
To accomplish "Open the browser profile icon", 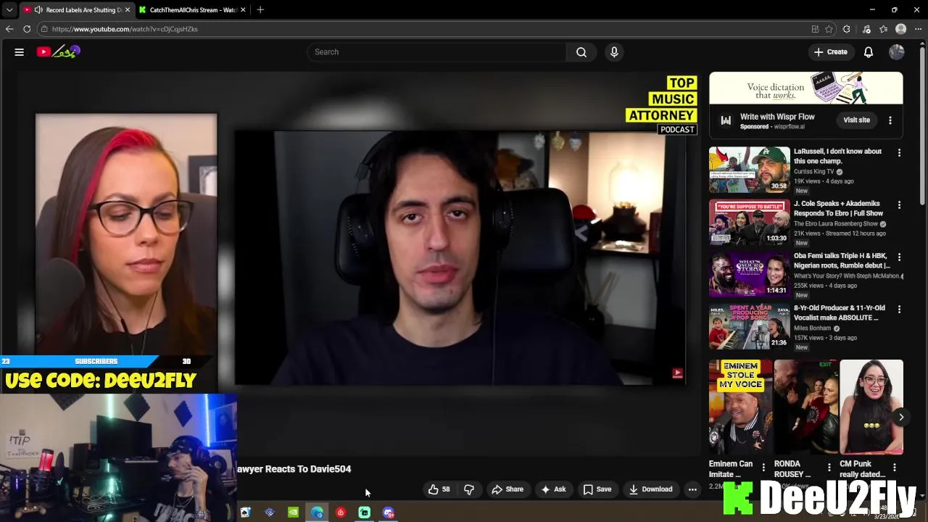I will [x=901, y=29].
